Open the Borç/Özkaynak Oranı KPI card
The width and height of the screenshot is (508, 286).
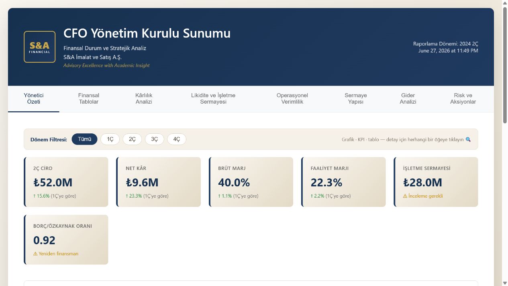coord(66,240)
